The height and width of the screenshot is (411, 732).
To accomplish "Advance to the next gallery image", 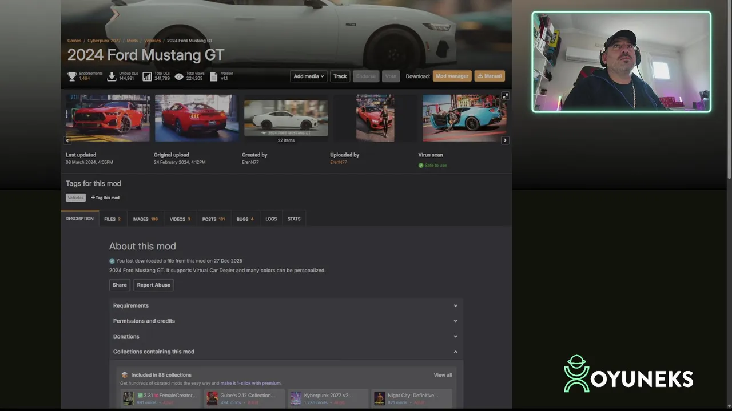I will click(x=505, y=140).
